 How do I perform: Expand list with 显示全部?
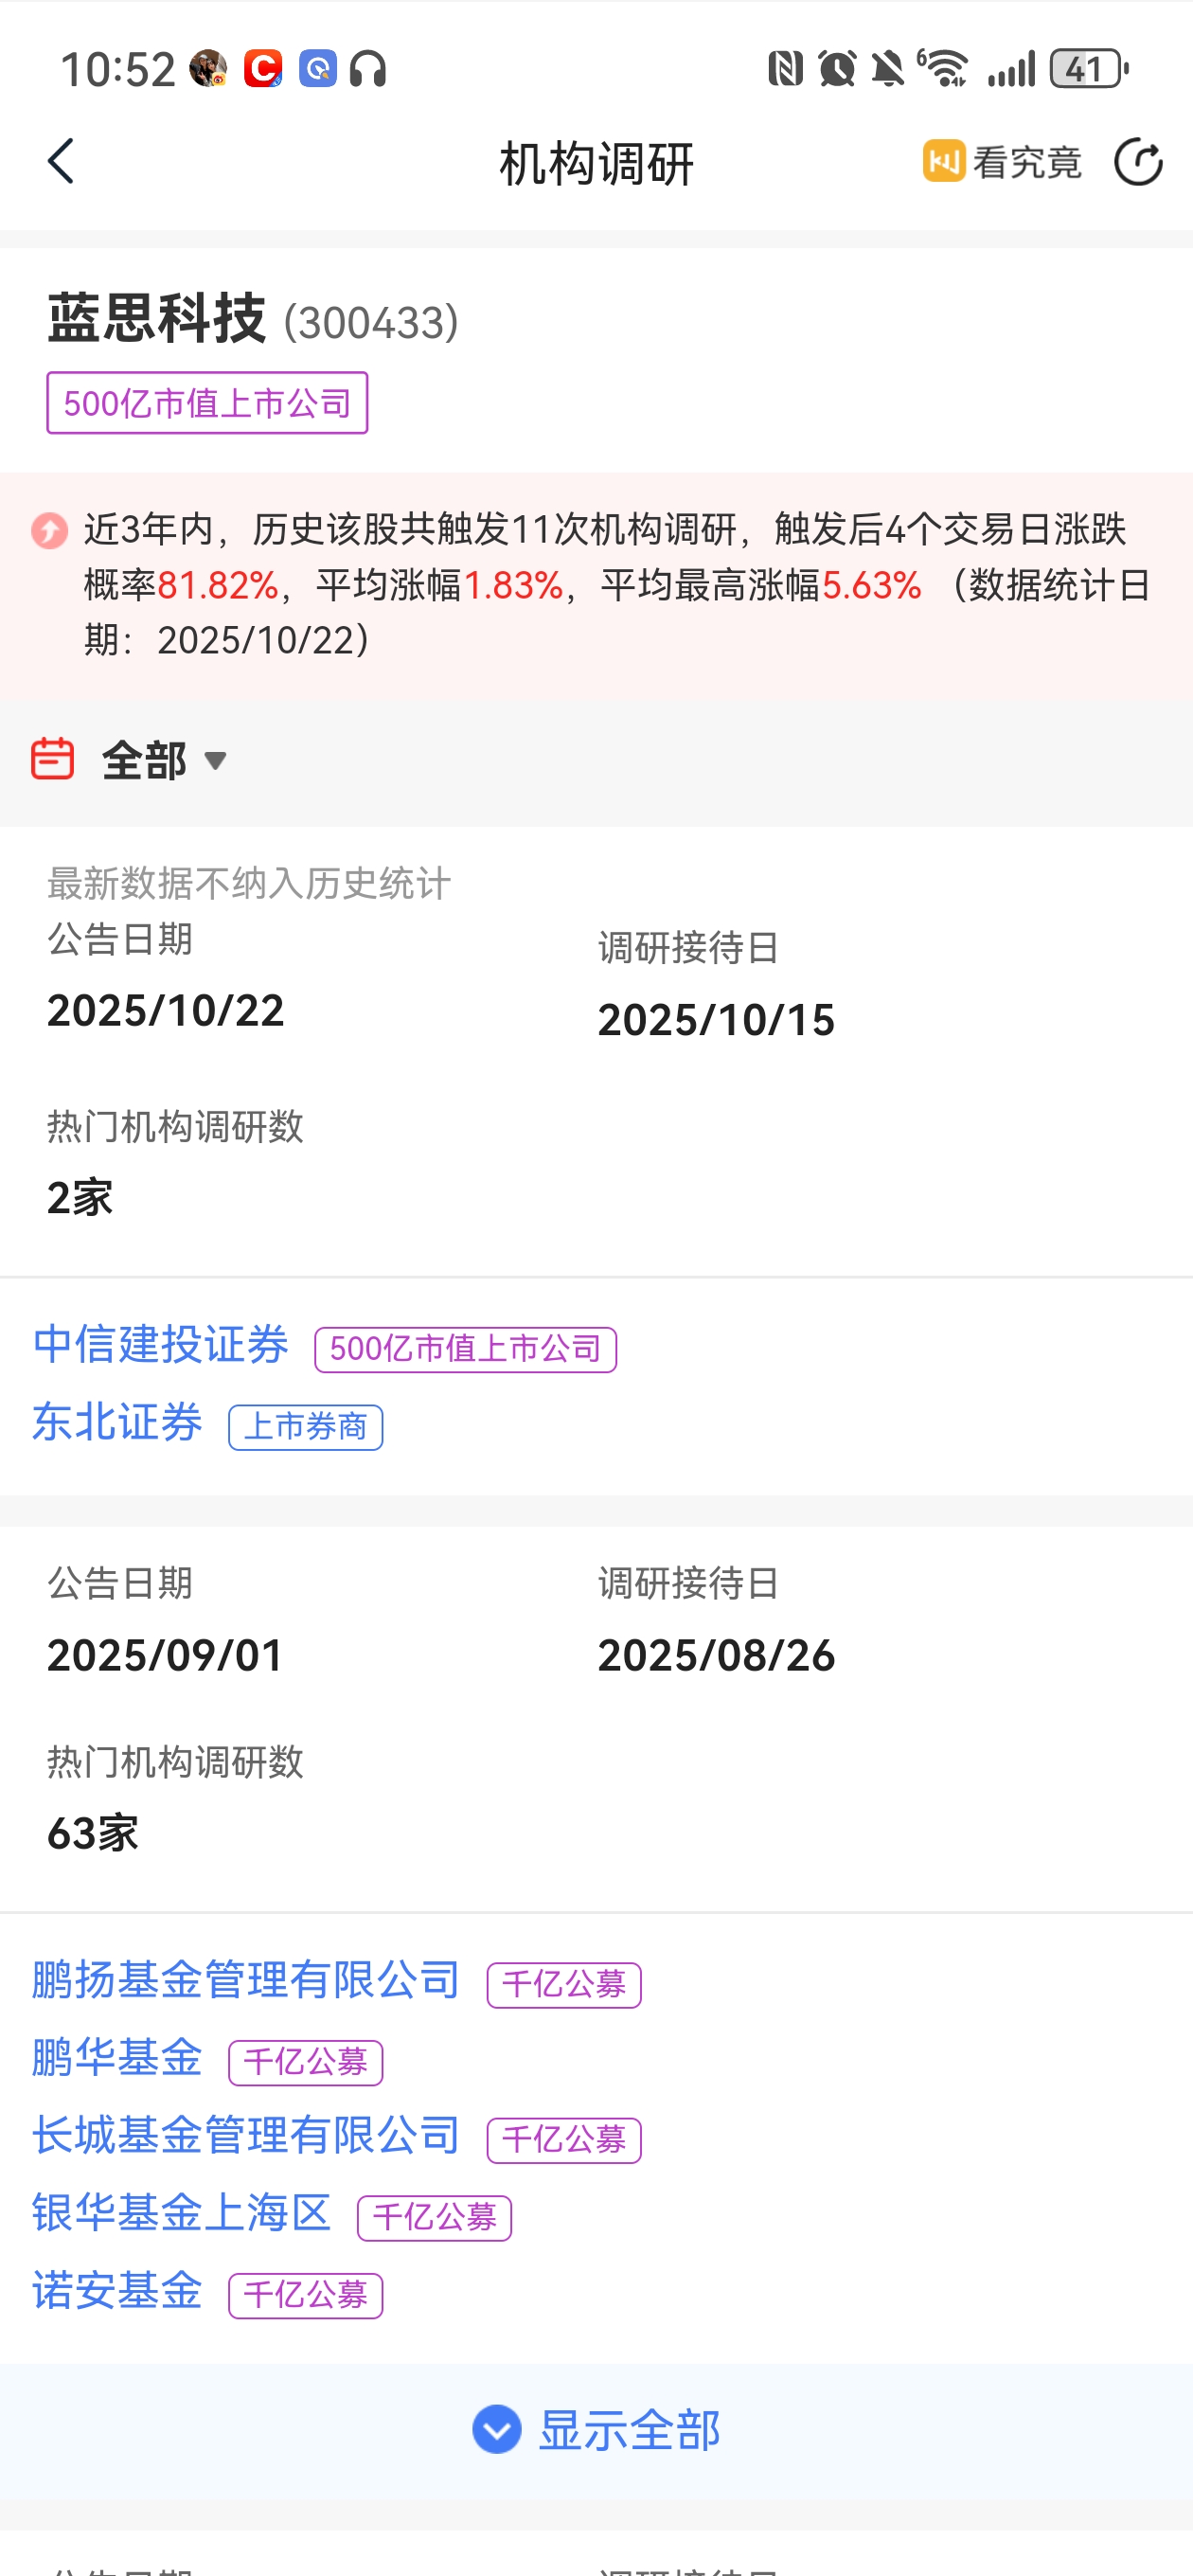pyautogui.click(x=628, y=2430)
